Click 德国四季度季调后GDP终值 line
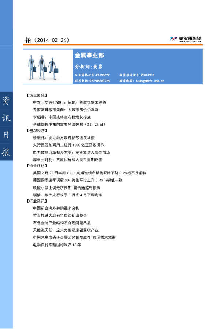 78,180
